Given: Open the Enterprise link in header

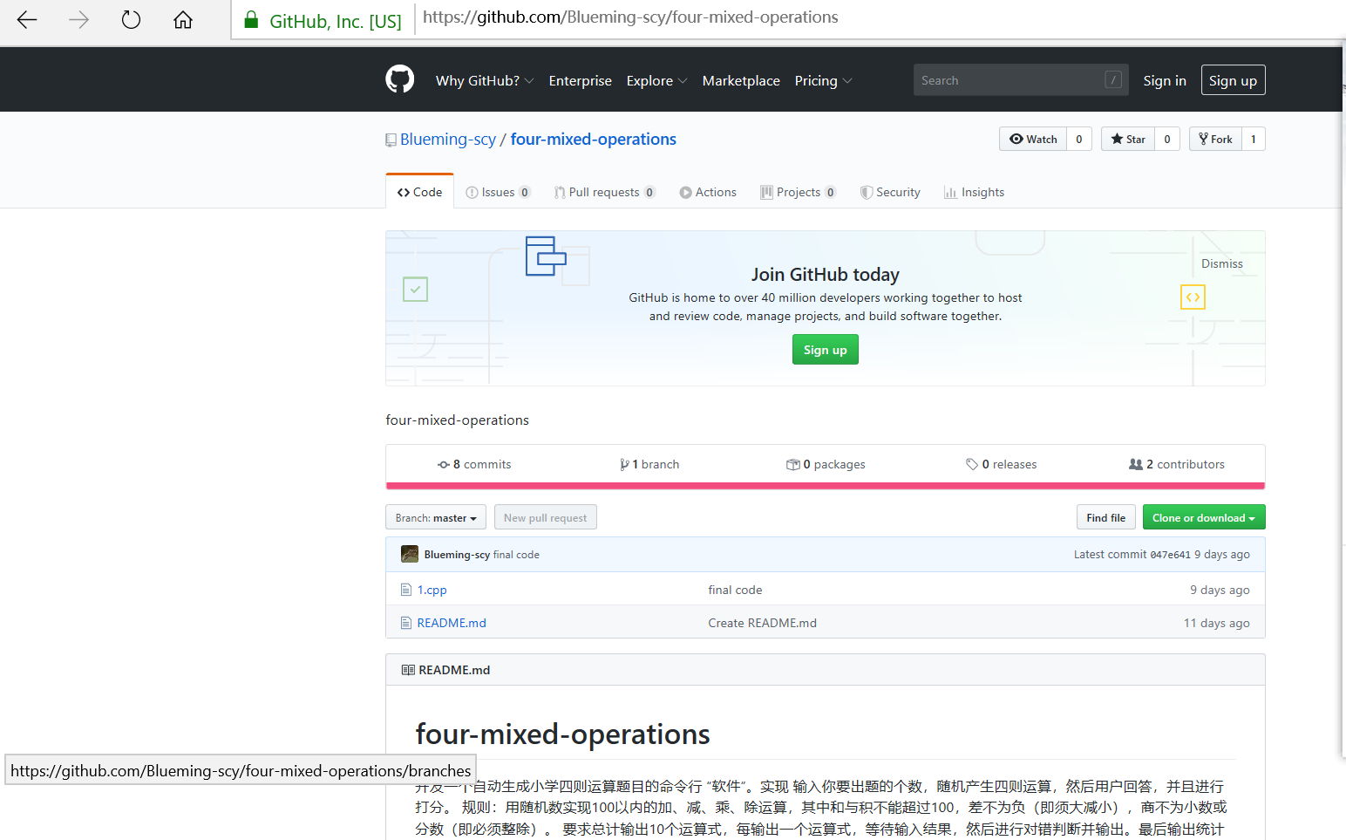Looking at the screenshot, I should pyautogui.click(x=581, y=80).
